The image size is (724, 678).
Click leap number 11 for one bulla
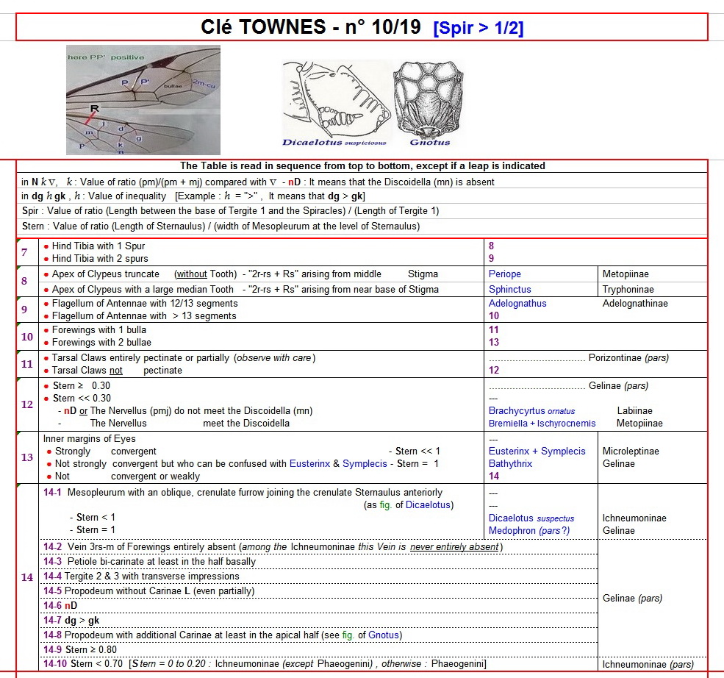[x=494, y=330]
